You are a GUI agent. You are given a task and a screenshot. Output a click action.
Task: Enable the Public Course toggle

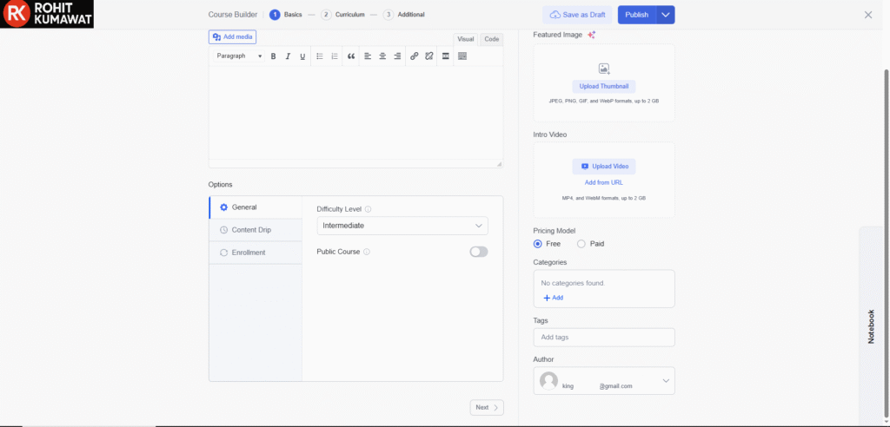[478, 252]
